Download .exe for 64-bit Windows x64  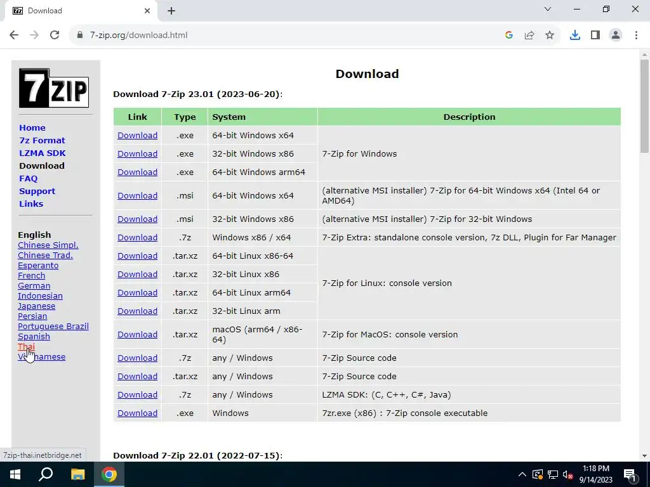(x=137, y=136)
